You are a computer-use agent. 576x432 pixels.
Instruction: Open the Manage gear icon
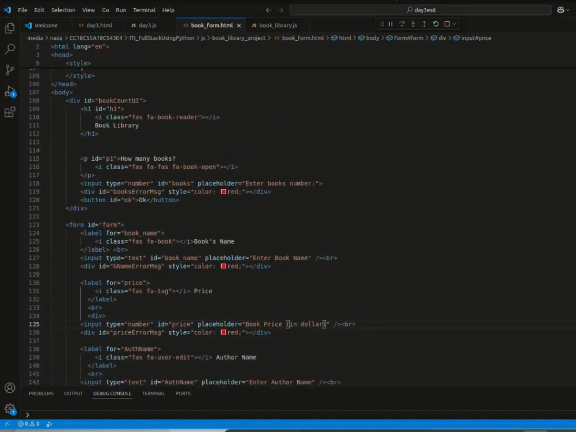[10, 409]
